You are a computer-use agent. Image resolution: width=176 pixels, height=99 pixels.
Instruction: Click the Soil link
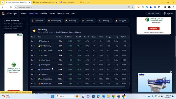click(46, 32)
